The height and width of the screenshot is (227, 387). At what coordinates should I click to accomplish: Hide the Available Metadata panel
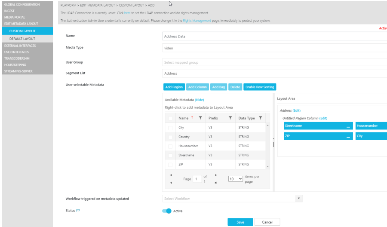pyautogui.click(x=199, y=100)
